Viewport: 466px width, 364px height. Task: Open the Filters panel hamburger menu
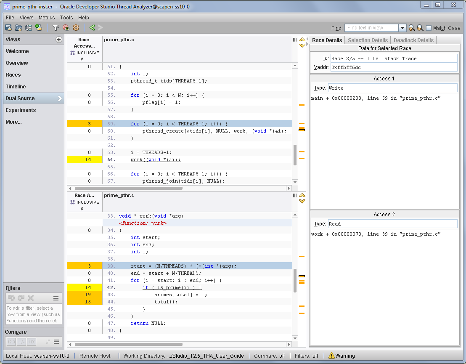[x=56, y=298]
